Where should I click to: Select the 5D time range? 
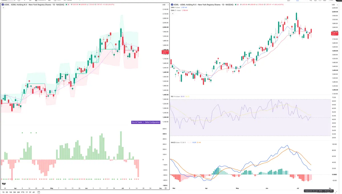click(7, 192)
